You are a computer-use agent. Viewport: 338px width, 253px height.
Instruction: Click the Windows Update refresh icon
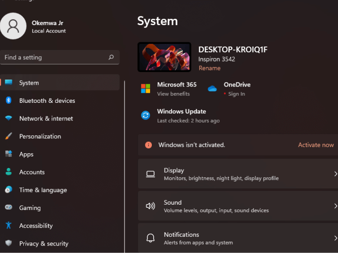146,116
